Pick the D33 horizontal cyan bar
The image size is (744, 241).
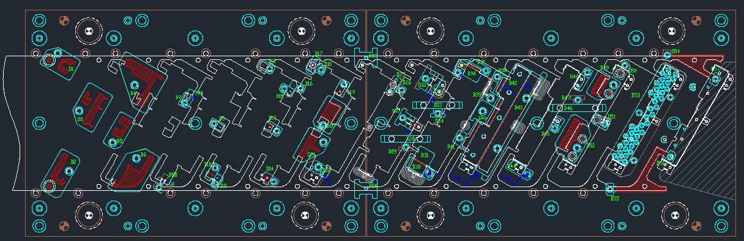(x=437, y=105)
